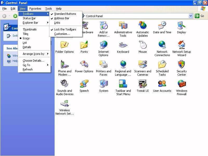Close the open View menu
The height and width of the screenshot is (156, 208).
22,9
